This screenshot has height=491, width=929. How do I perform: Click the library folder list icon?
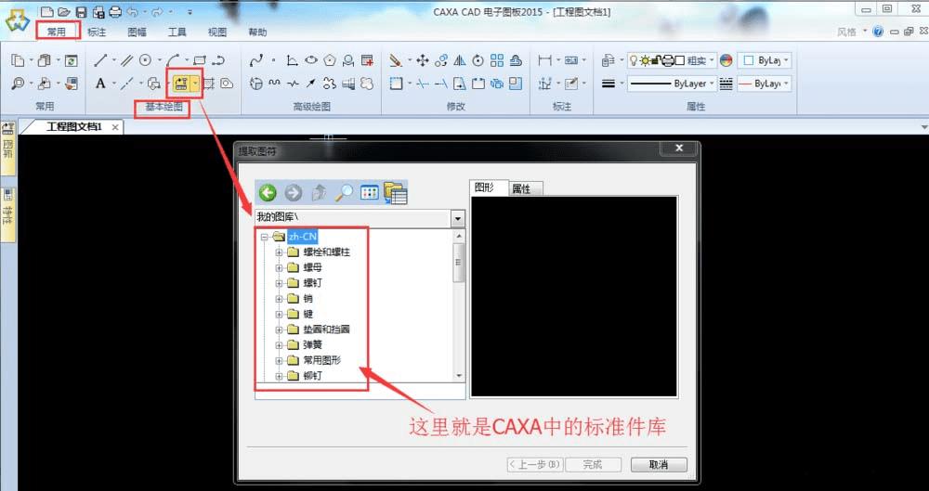pos(395,193)
